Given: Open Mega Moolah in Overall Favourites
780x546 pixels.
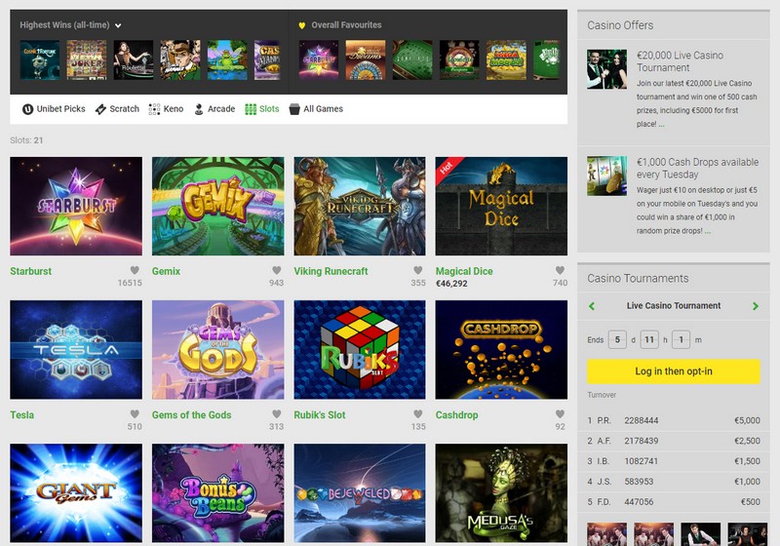Looking at the screenshot, I should point(506,60).
